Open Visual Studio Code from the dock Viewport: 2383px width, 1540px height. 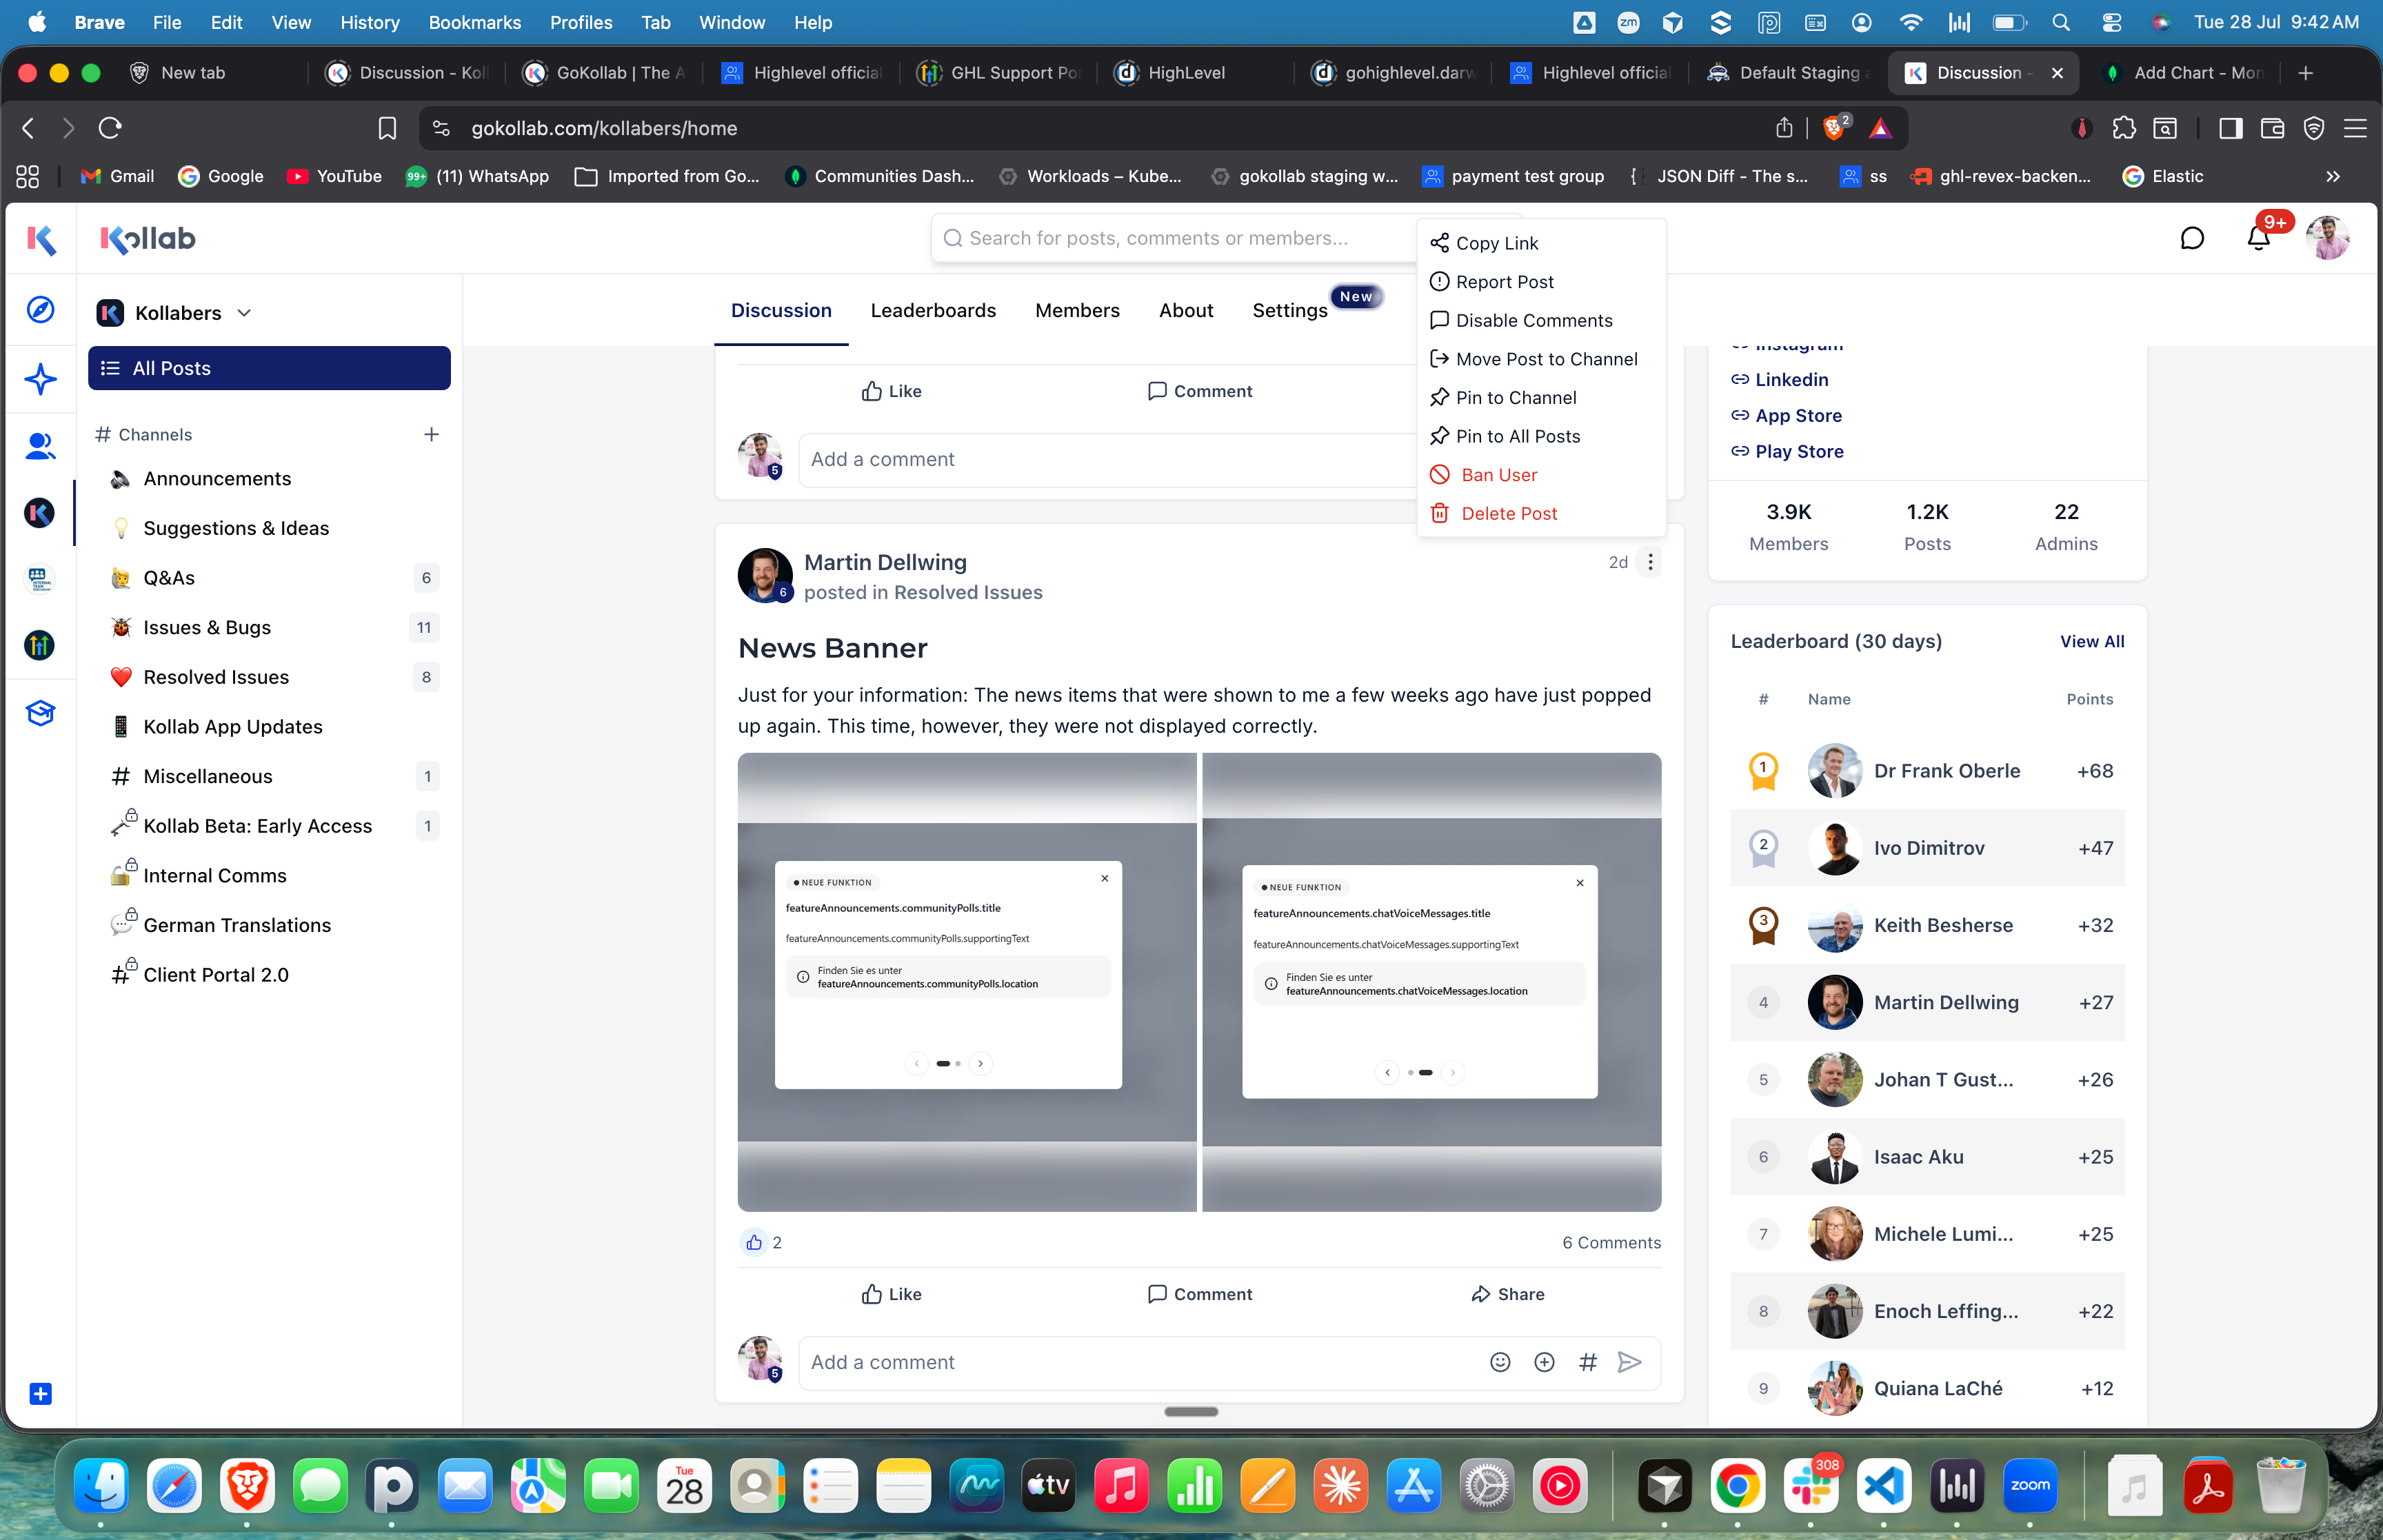pos(1884,1487)
